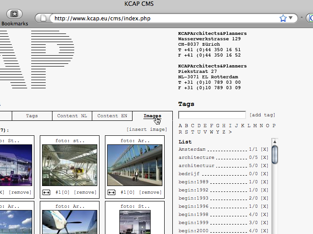313x234 pixels.
Task: Click the [insert image] link
Action: [147, 129]
